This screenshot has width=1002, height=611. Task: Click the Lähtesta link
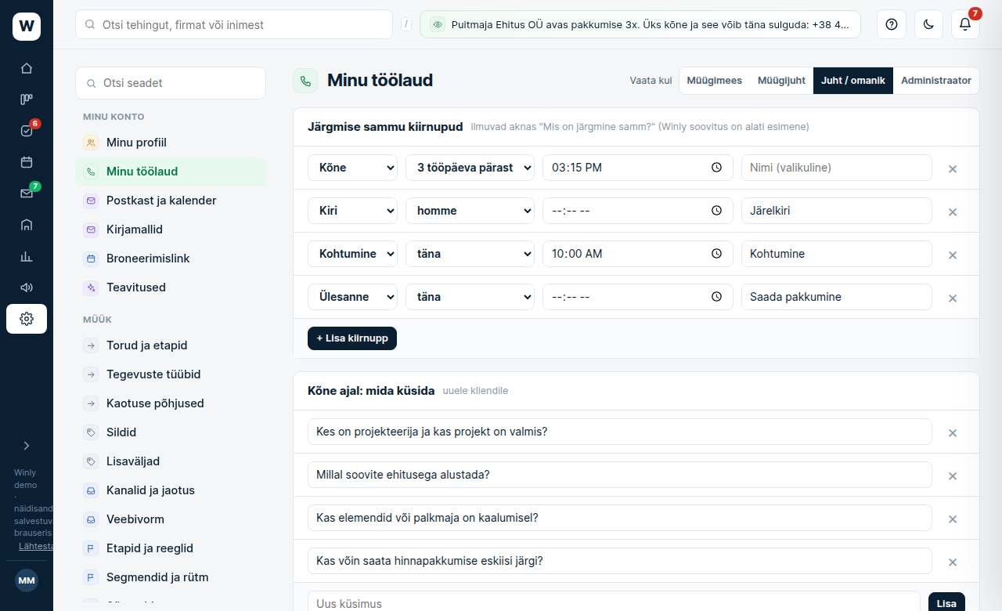[36, 546]
